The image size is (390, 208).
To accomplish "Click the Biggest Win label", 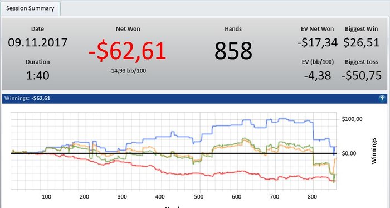I will (x=362, y=29).
